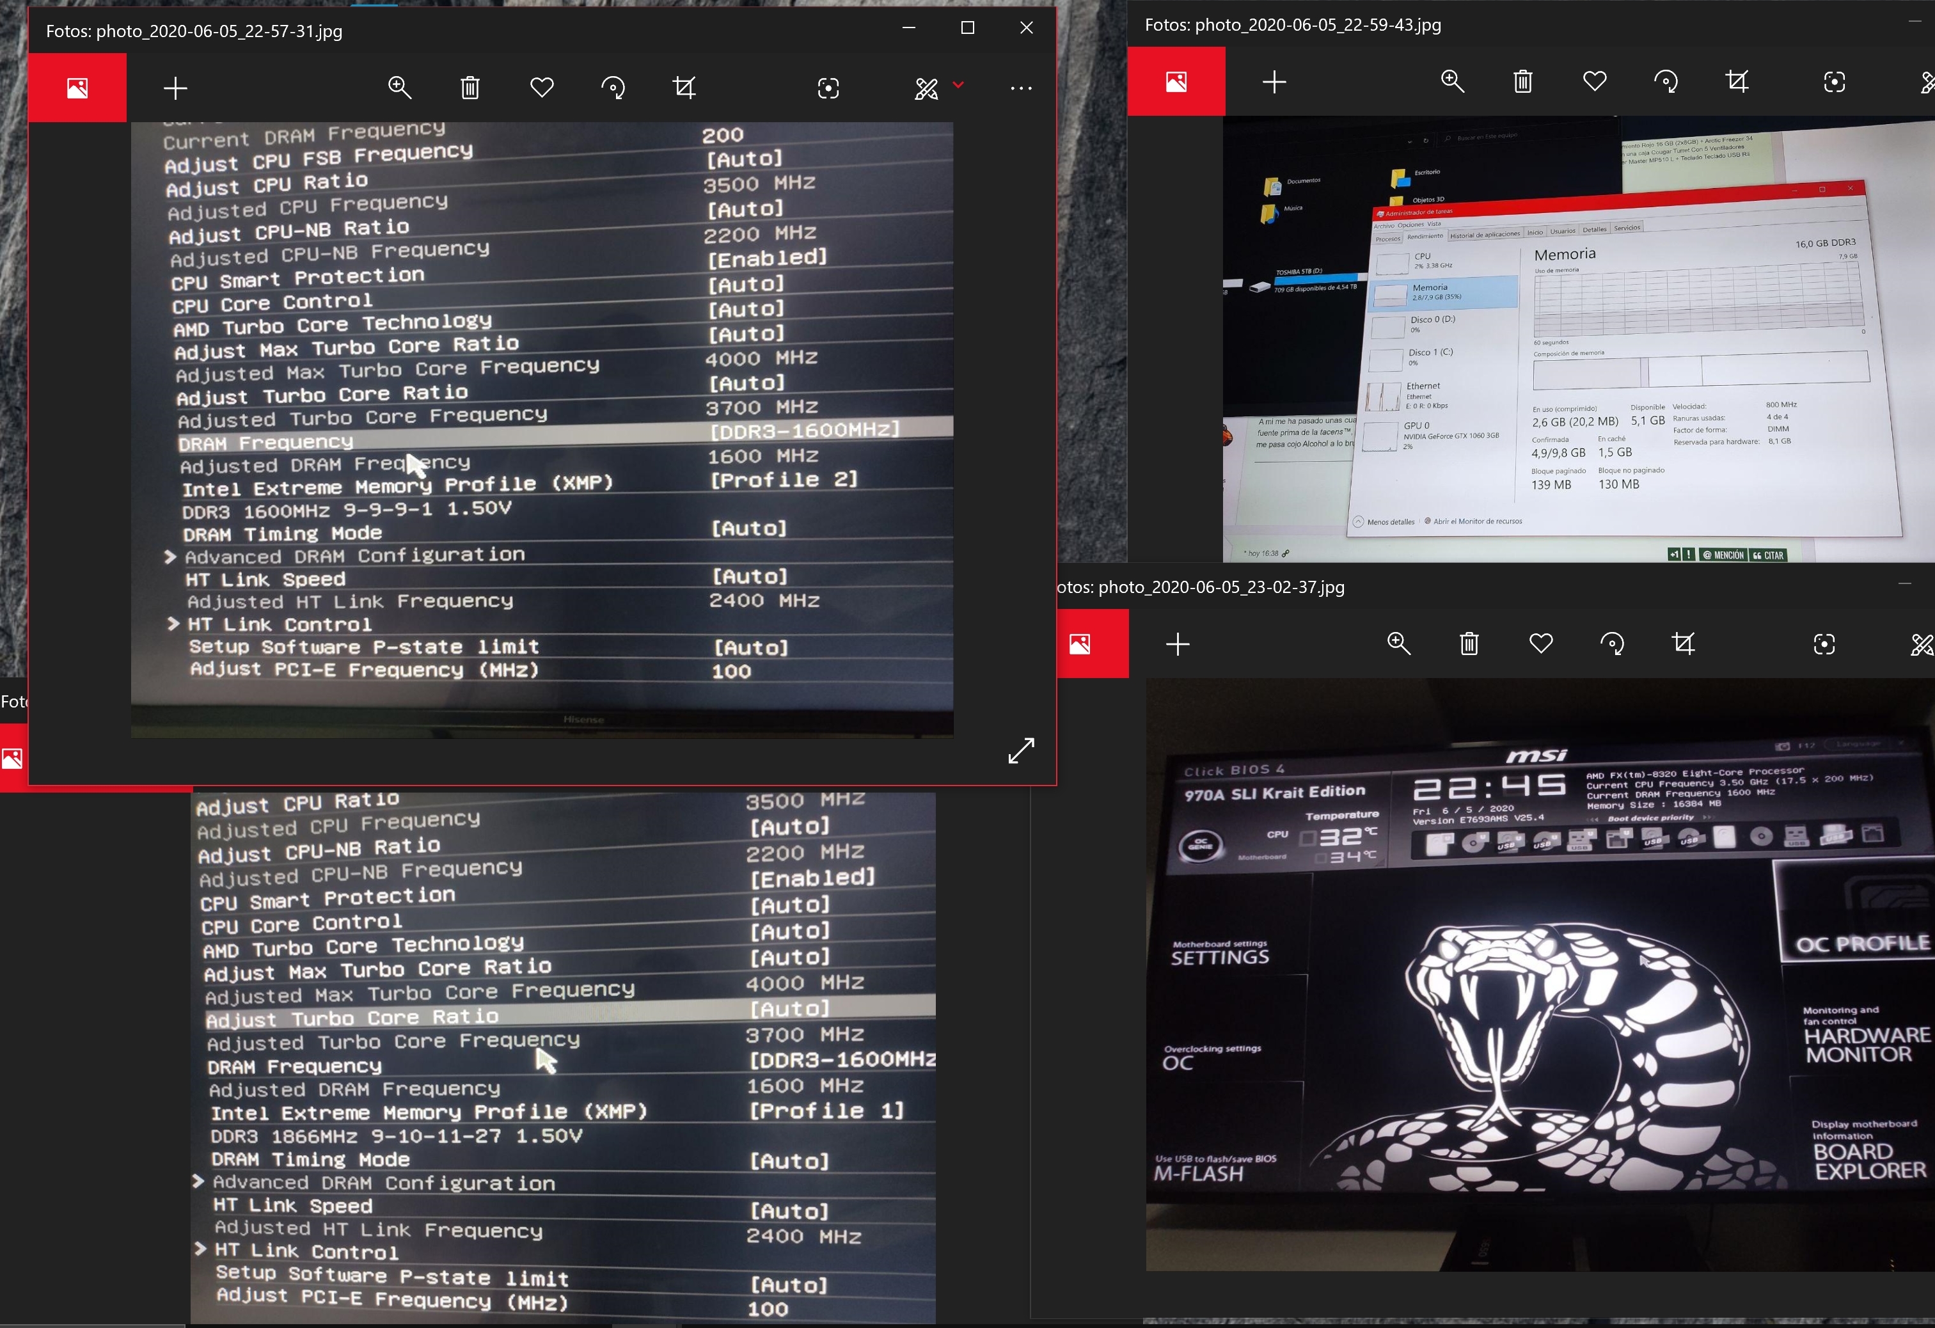1935x1328 pixels.
Task: Click title "Fotos: photo_2020-06-05_22-59-43.jpg"
Action: (x=1293, y=25)
